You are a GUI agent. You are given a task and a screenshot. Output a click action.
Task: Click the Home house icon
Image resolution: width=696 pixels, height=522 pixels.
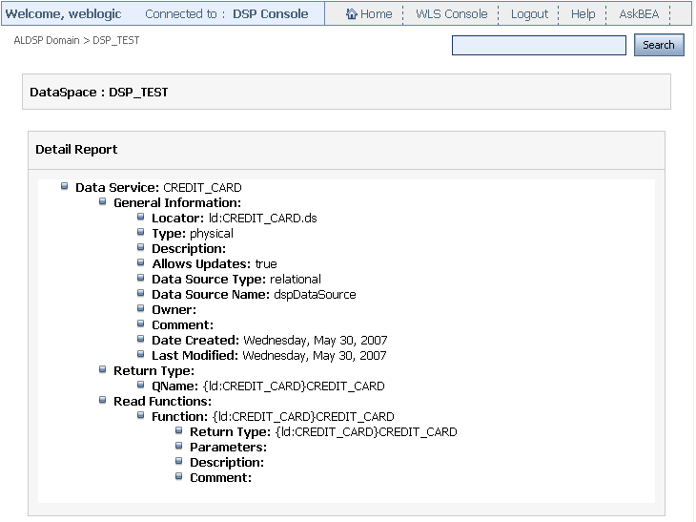click(351, 13)
